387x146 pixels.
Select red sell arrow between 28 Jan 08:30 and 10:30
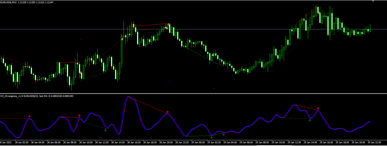79,116
